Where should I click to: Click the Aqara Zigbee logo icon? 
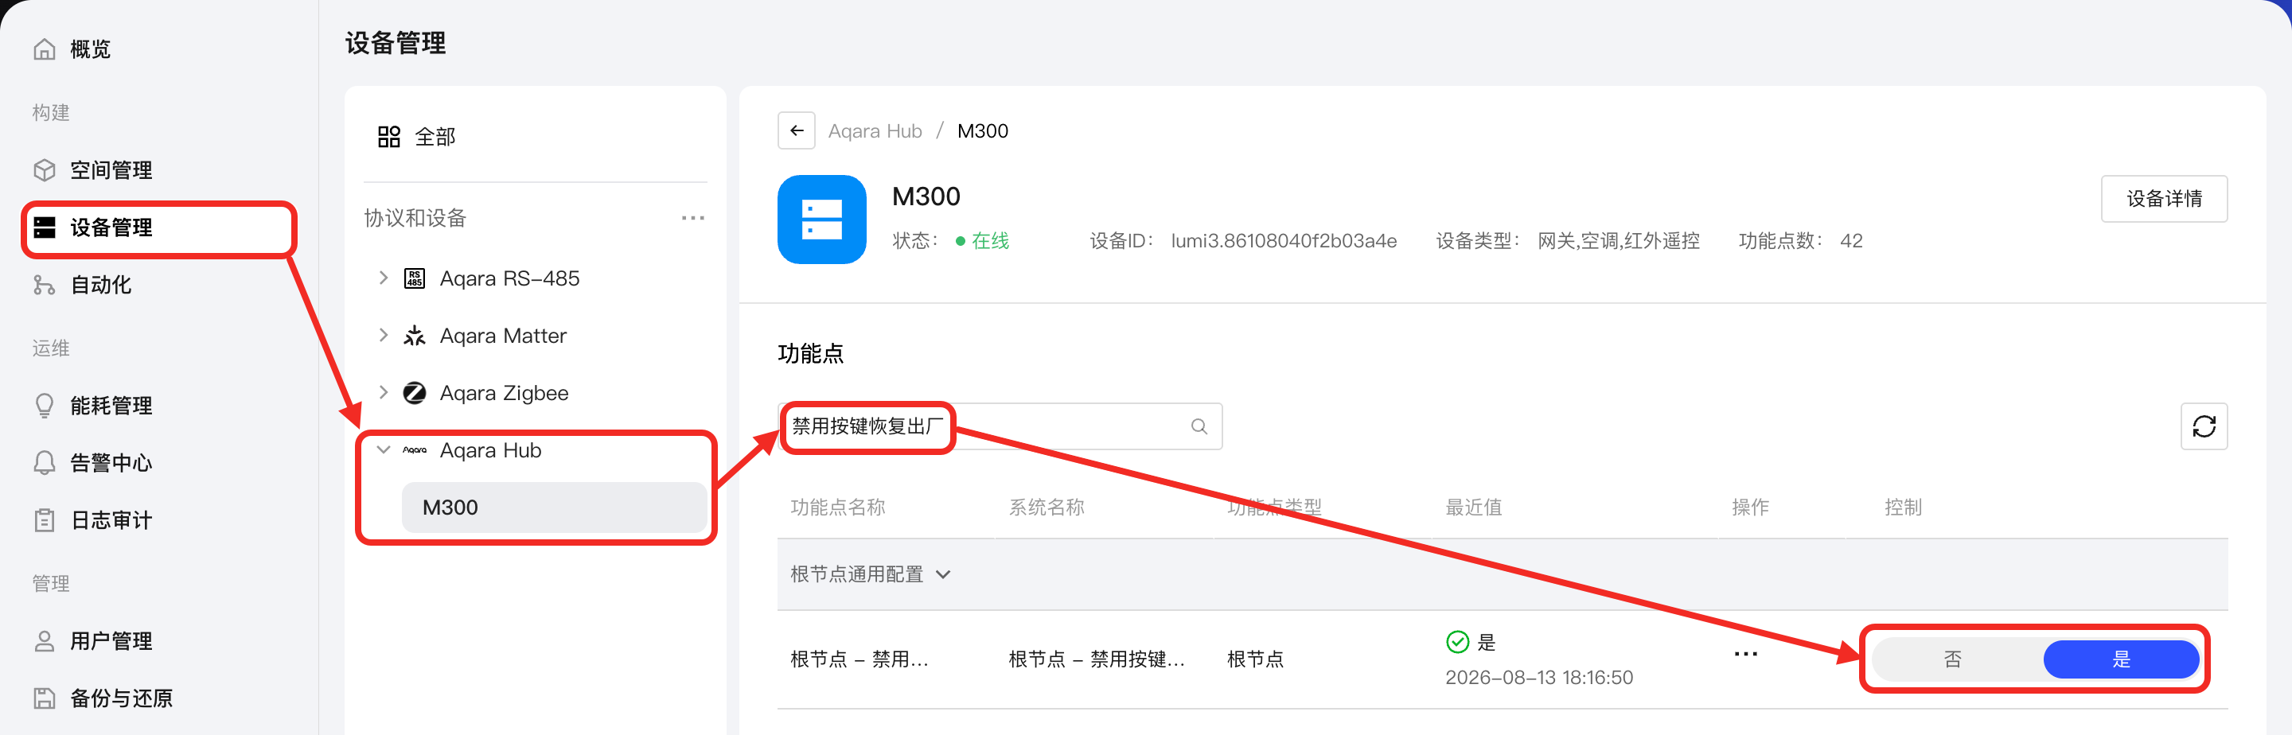pos(415,393)
